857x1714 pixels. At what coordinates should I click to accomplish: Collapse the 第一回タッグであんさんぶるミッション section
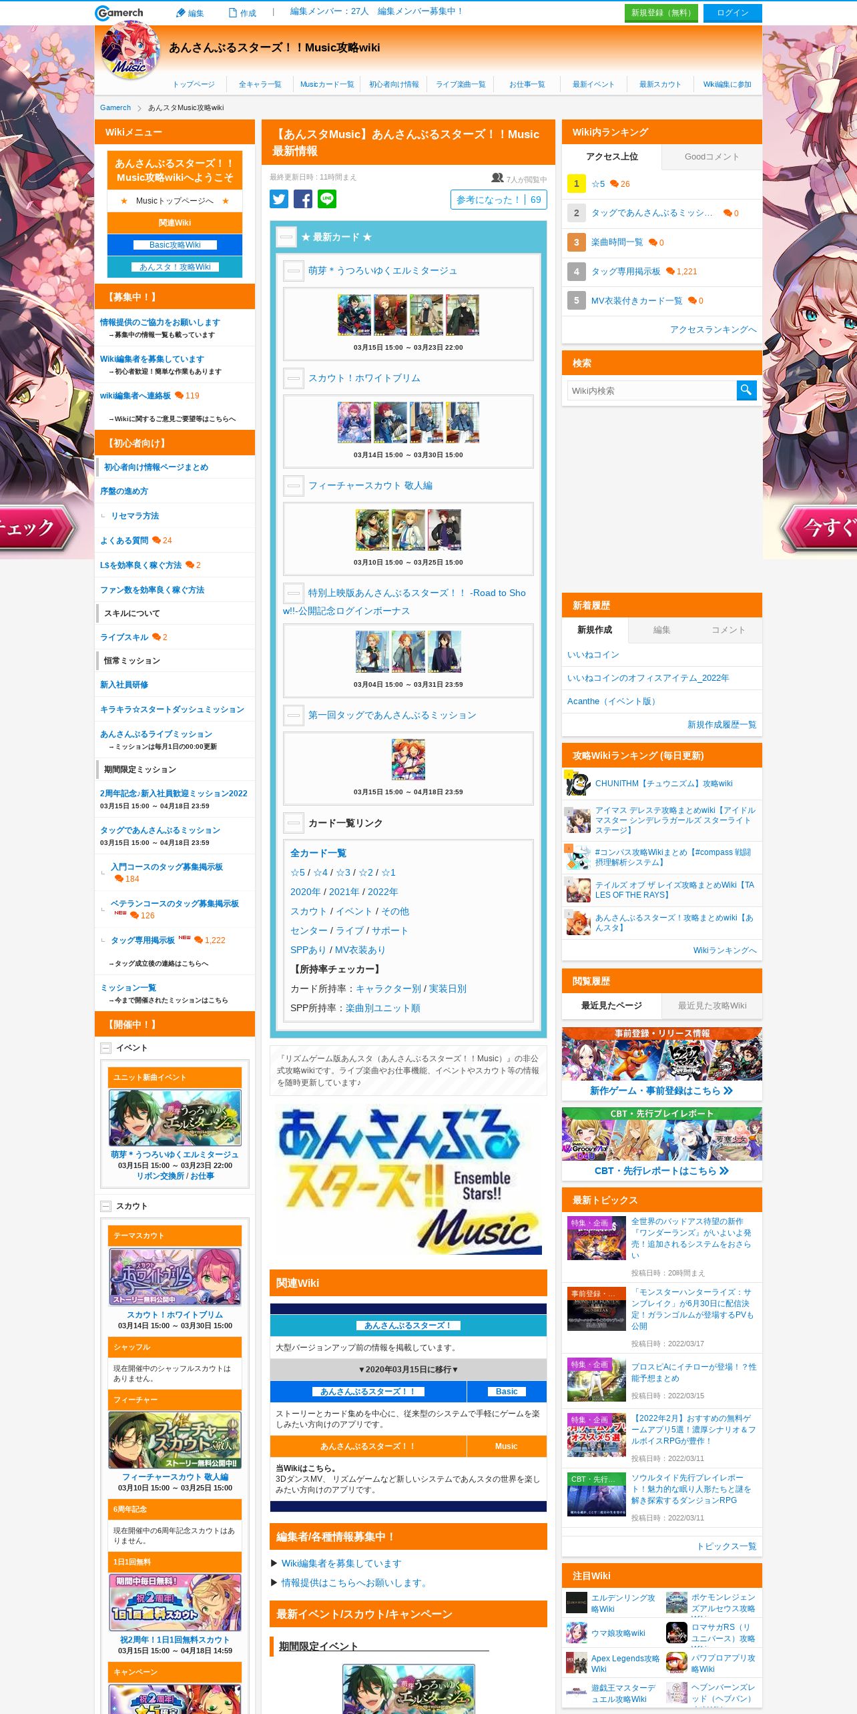[x=294, y=715]
